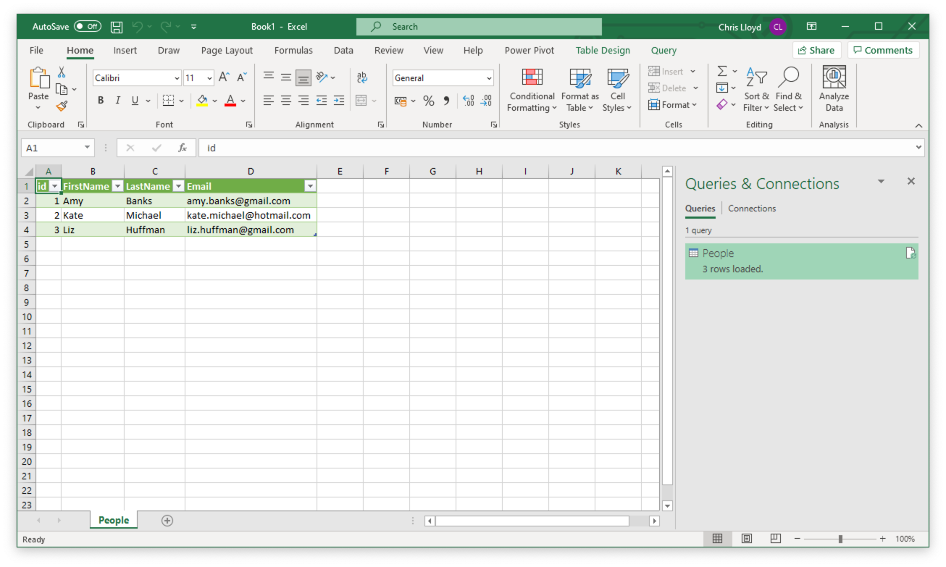The width and height of the screenshot is (946, 567).
Task: Click the Format Painter brush icon
Action: (62, 106)
